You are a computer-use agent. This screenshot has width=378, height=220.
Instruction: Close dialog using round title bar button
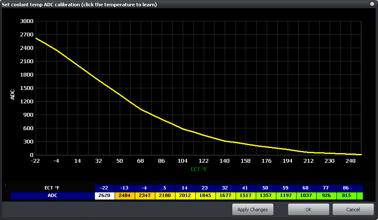pos(372,4)
